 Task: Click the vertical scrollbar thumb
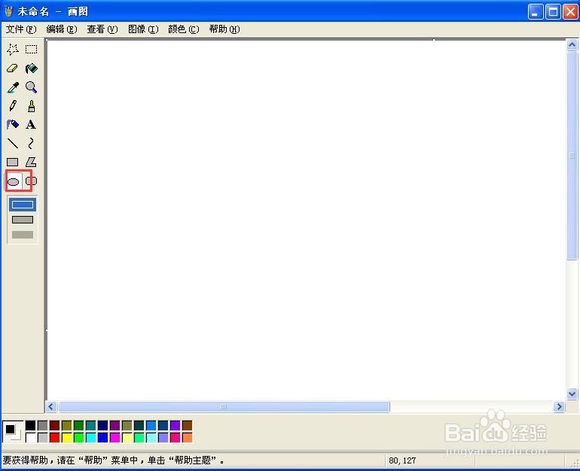point(572,156)
